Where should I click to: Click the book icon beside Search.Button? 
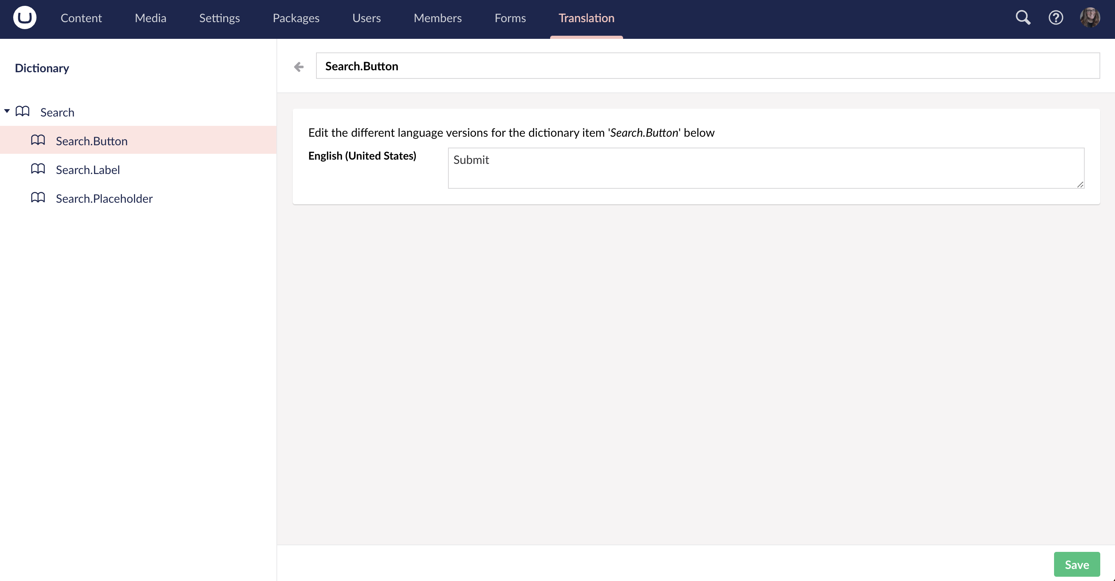tap(38, 140)
